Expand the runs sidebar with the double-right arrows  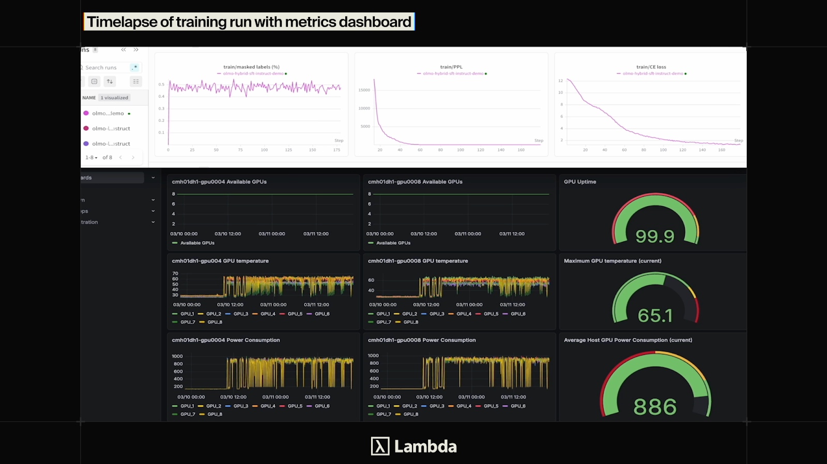136,50
